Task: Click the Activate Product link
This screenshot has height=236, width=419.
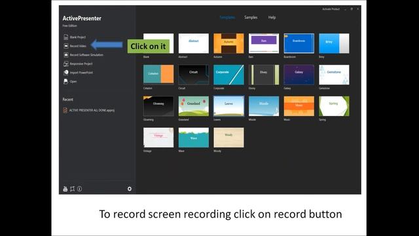Action: (x=331, y=9)
